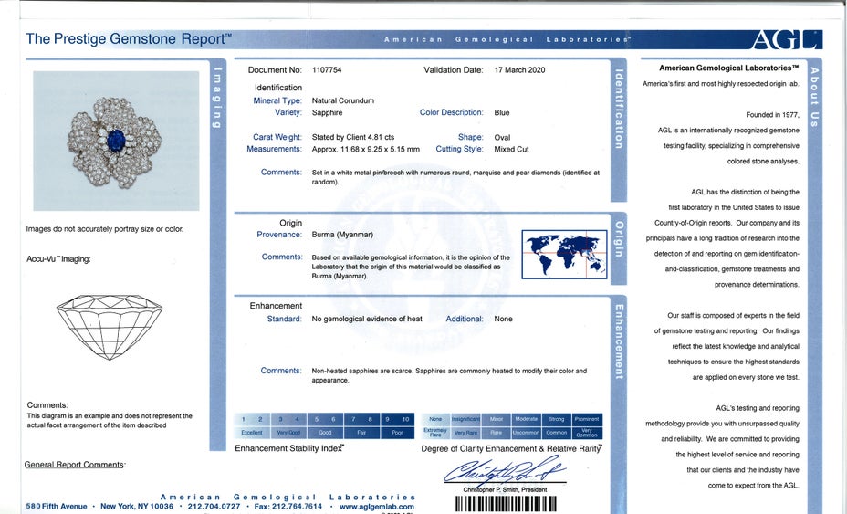Click the AGL logo in the header

point(785,39)
